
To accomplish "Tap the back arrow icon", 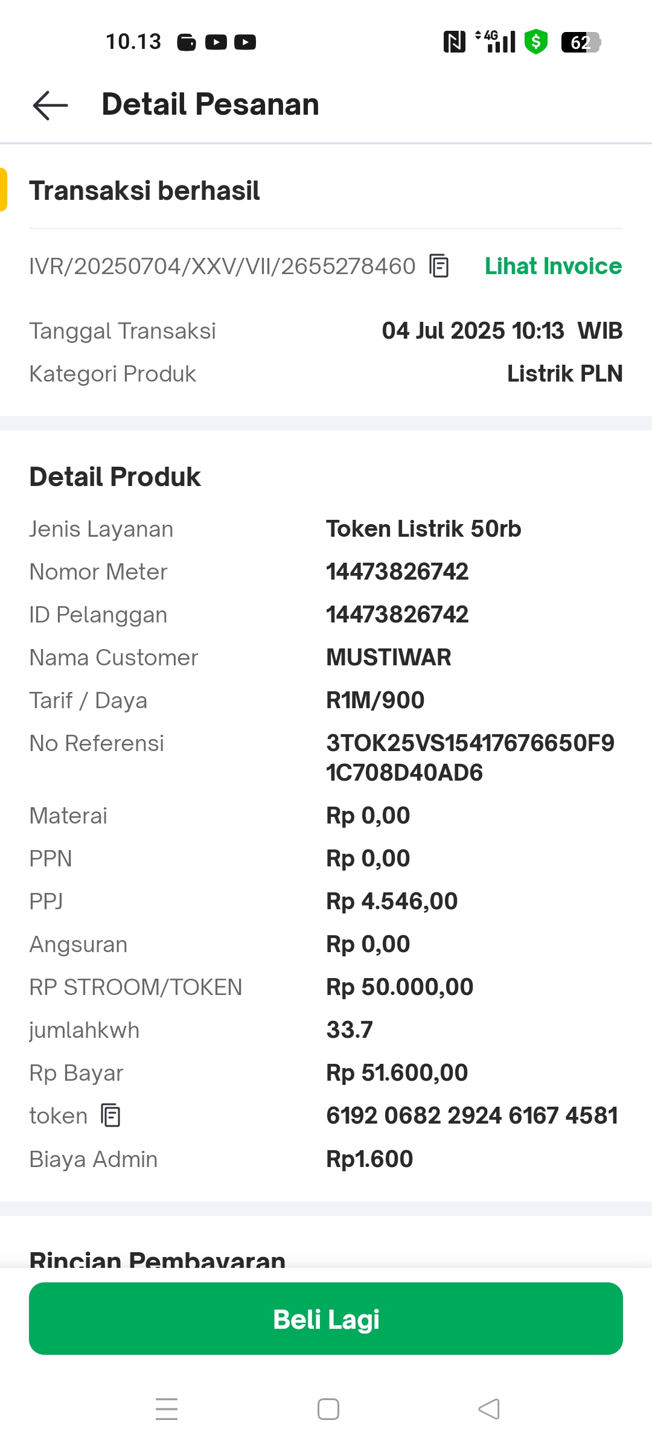I will point(51,106).
